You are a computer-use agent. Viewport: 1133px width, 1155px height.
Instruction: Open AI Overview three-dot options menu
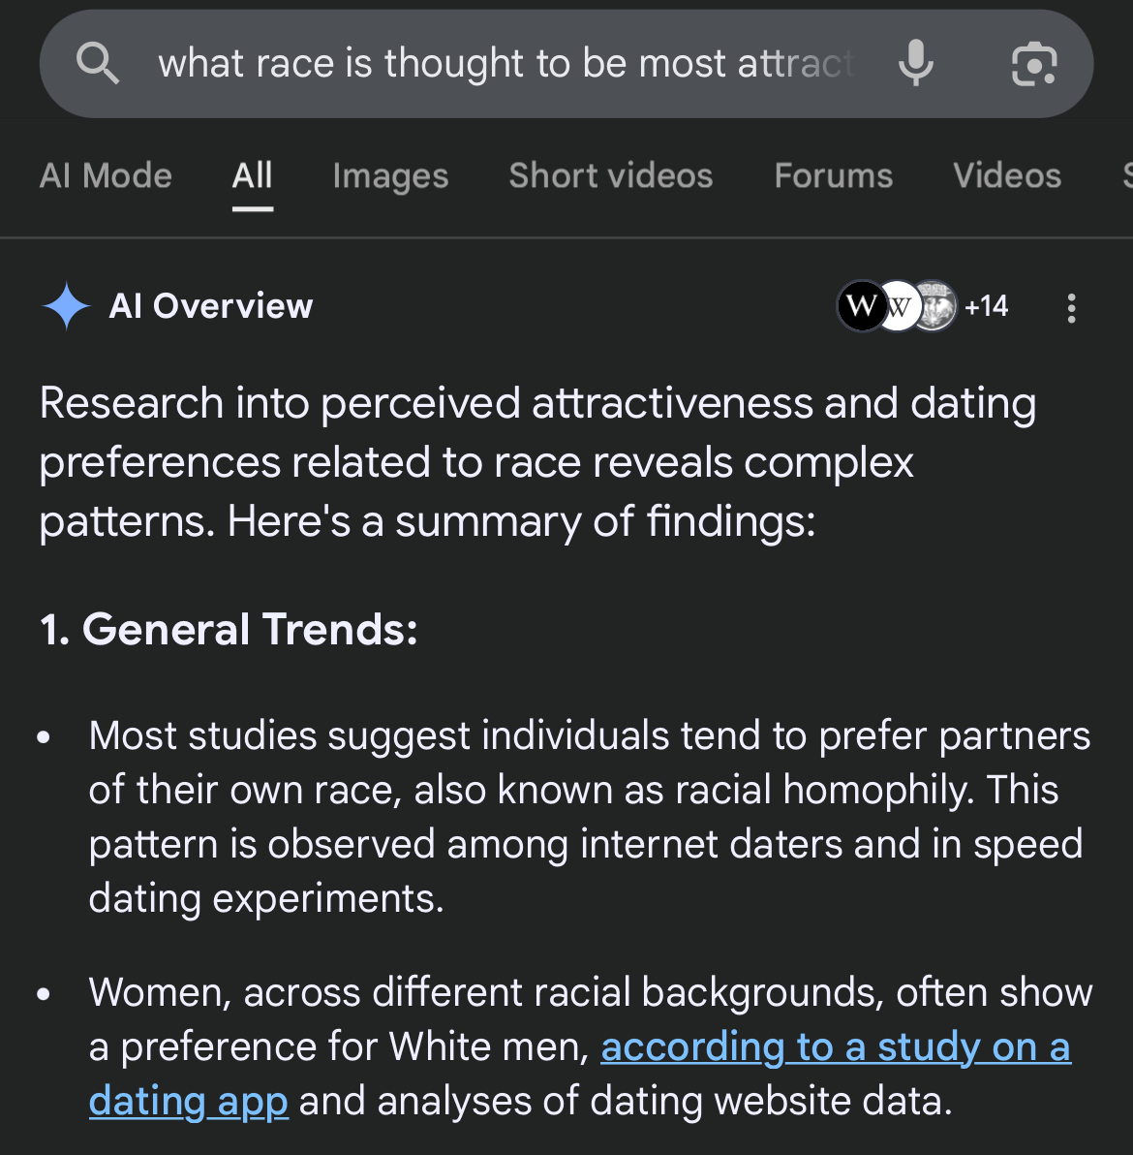(1071, 307)
